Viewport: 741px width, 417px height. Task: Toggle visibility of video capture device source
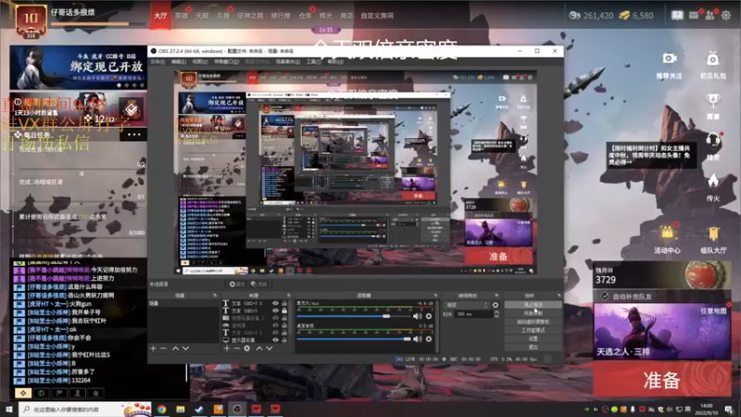pos(275,318)
